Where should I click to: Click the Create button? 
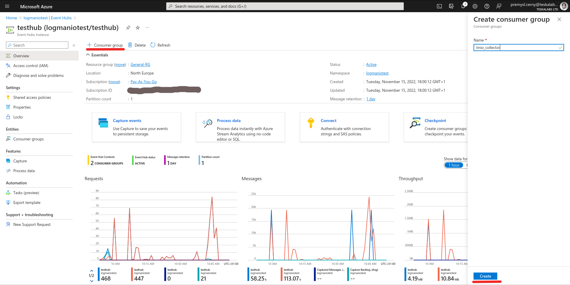(x=485, y=276)
